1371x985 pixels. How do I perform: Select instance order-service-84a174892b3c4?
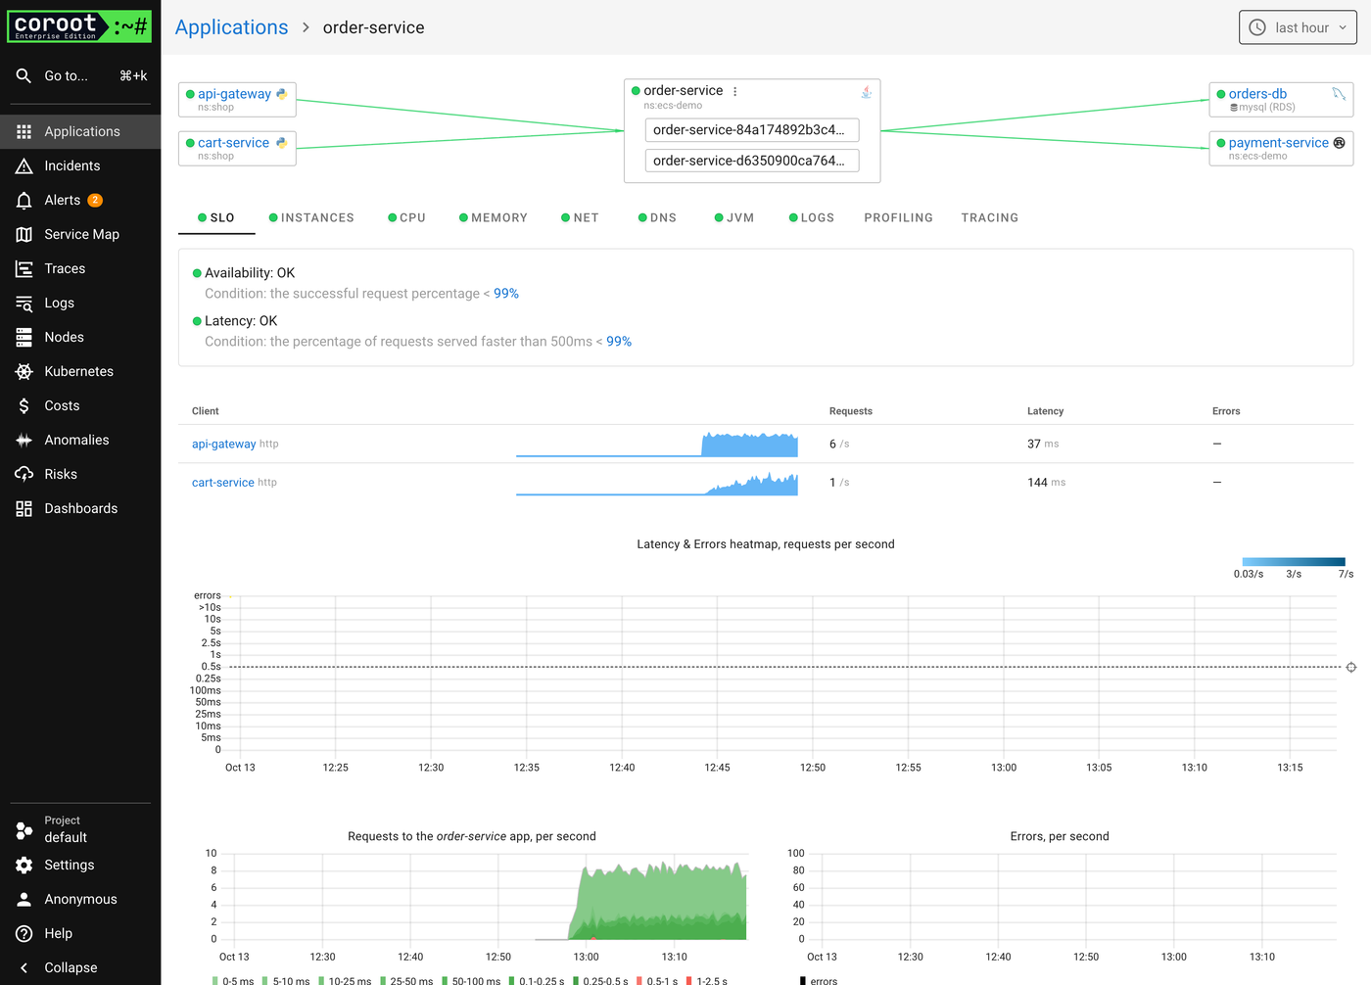tap(752, 130)
